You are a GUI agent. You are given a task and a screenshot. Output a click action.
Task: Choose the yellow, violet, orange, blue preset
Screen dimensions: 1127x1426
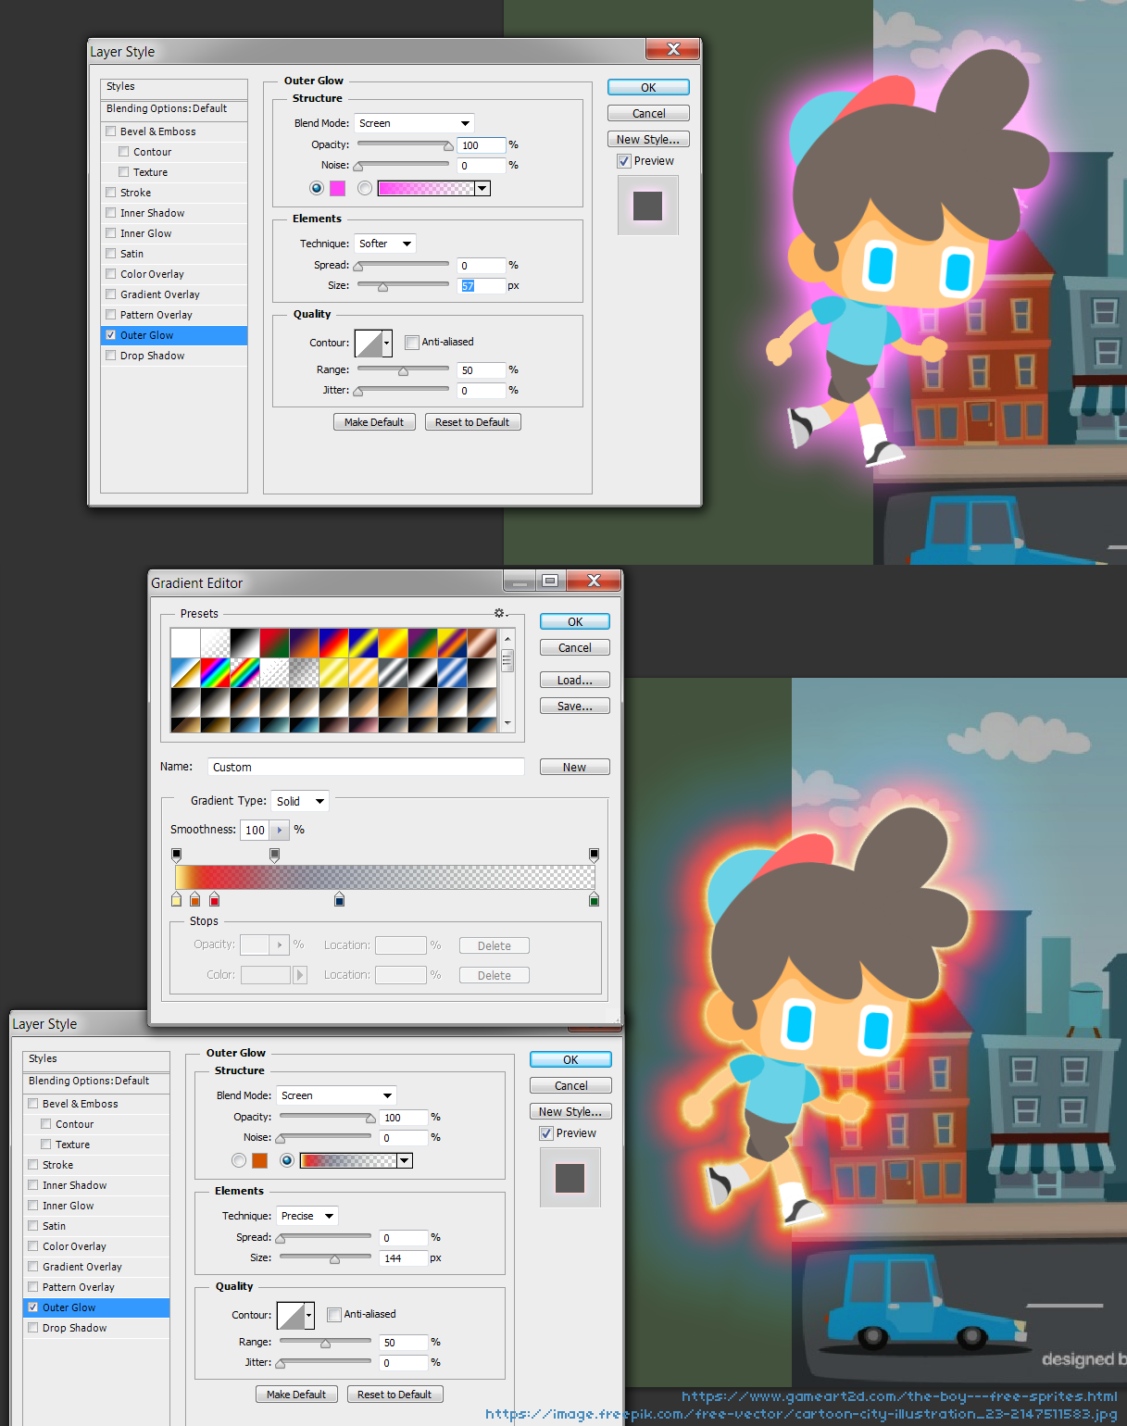tap(453, 643)
